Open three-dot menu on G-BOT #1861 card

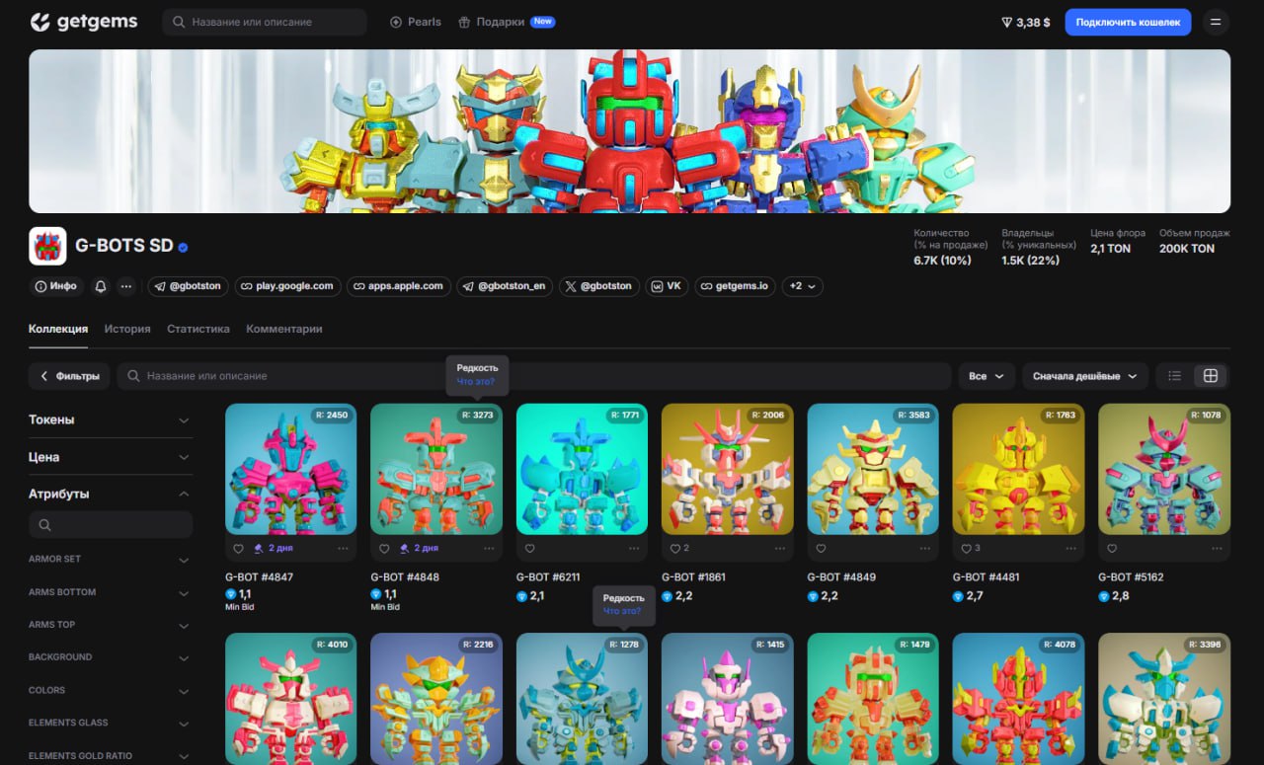pyautogui.click(x=779, y=548)
